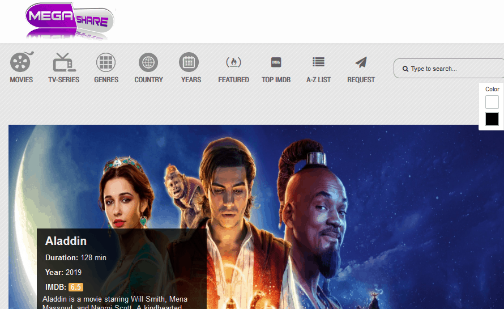This screenshot has height=309, width=504.
Task: Pick the white color swatch
Action: pyautogui.click(x=492, y=102)
